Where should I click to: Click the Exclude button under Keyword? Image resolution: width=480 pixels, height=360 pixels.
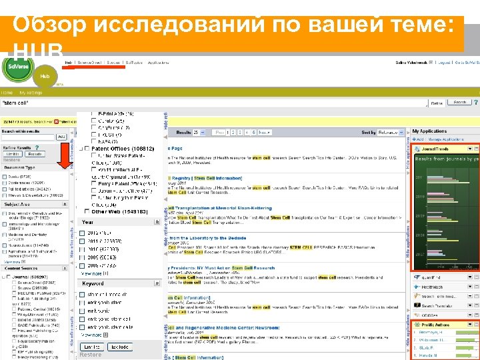(x=120, y=347)
